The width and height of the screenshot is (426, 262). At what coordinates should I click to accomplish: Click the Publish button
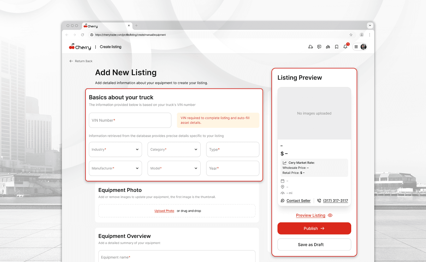tap(314, 228)
